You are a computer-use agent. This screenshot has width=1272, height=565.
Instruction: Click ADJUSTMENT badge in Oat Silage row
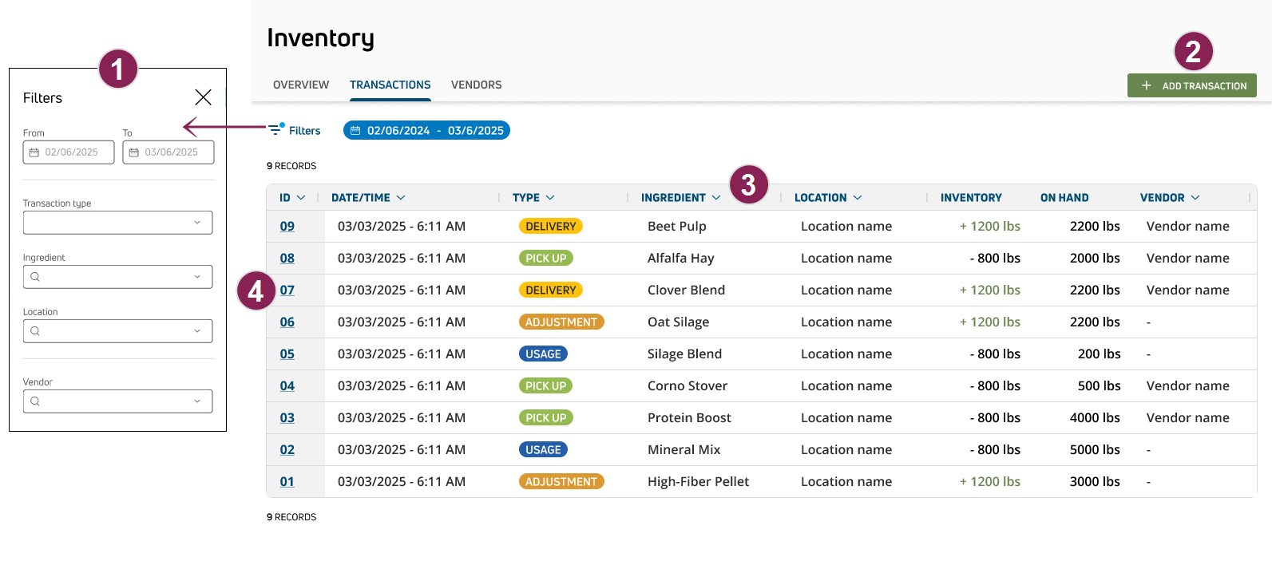click(561, 322)
